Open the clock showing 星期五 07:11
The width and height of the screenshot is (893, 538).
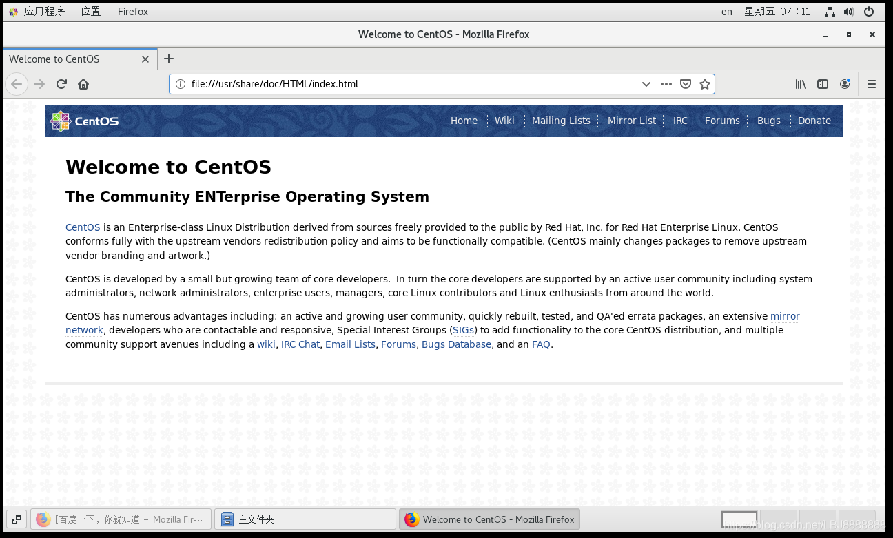(x=777, y=11)
